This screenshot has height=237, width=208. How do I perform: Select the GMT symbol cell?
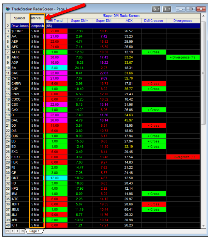[x=20, y=178]
